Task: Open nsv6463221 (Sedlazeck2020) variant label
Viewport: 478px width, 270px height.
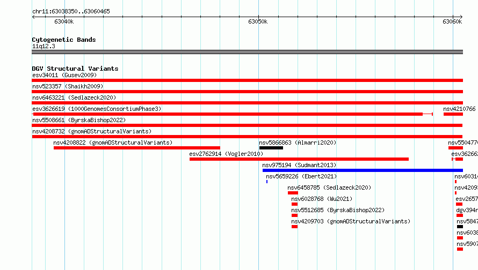Action: [74, 97]
